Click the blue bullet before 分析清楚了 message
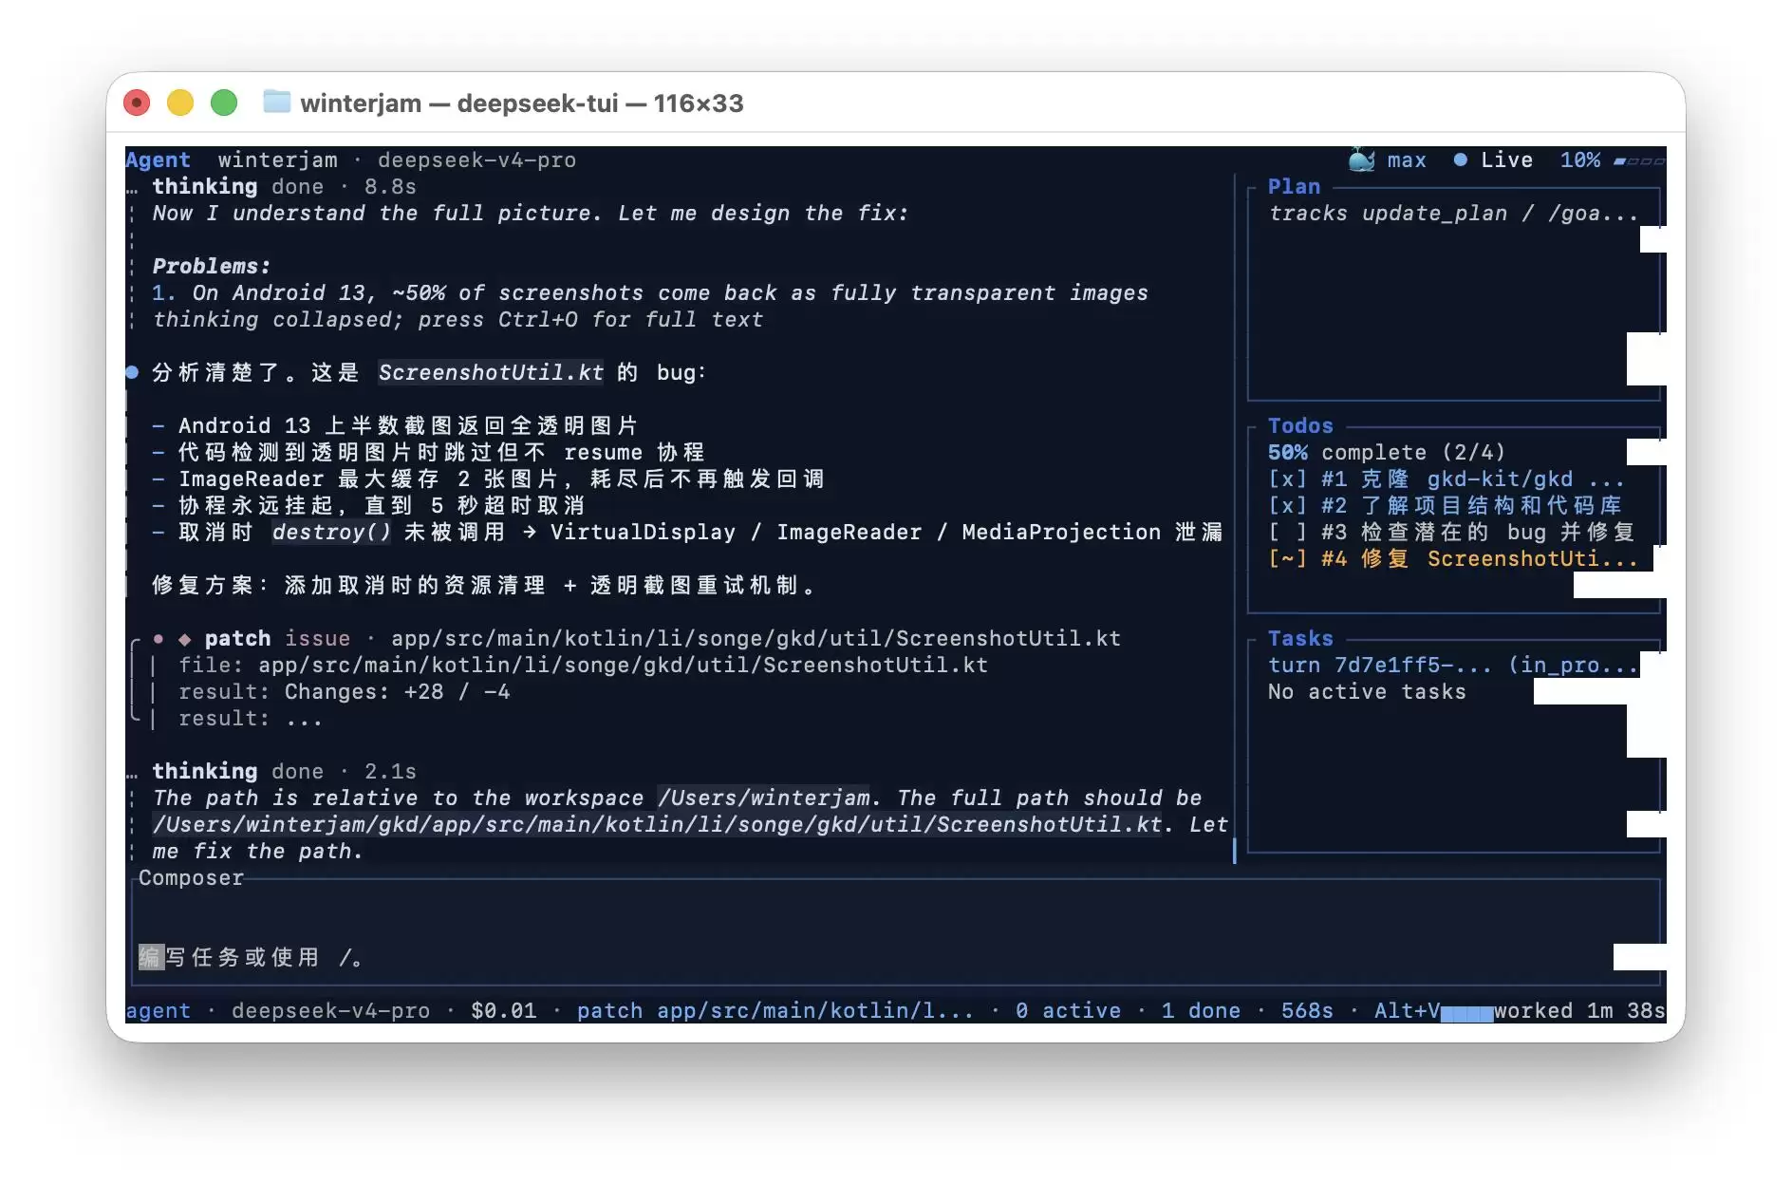Viewport: 1792px width, 1183px height. click(132, 373)
